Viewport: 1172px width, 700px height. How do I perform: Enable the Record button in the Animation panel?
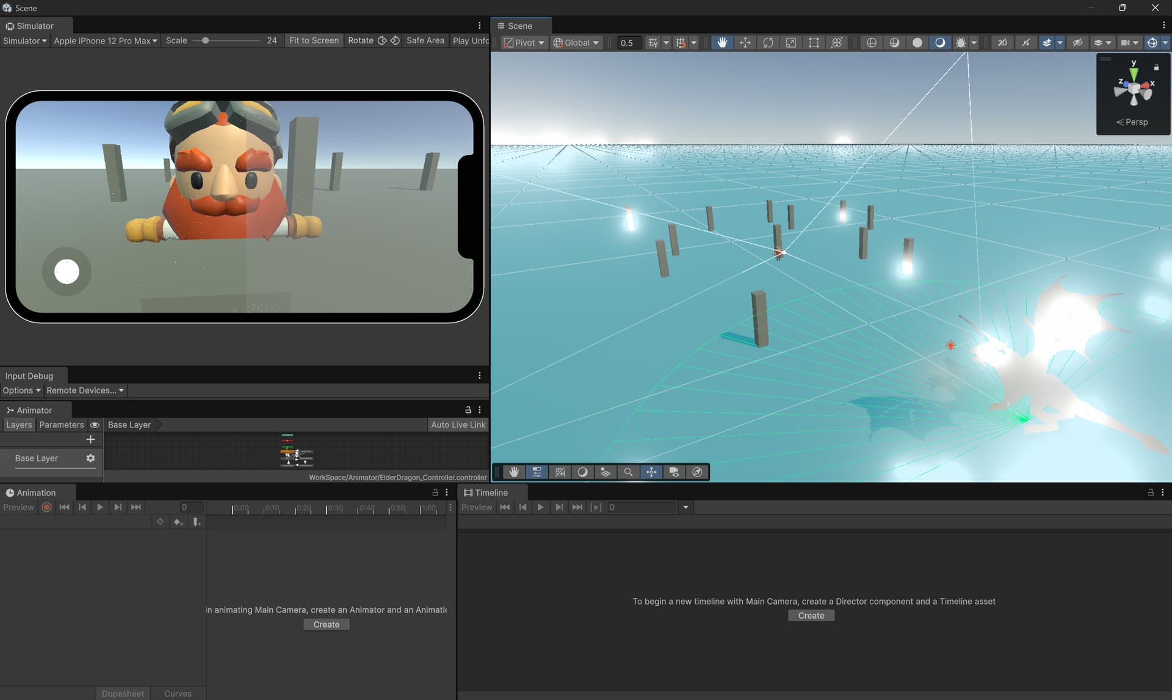pyautogui.click(x=46, y=507)
